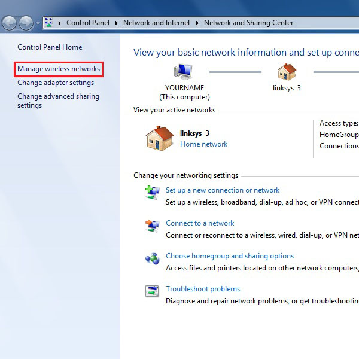Click the network icon in address bar
The image size is (359, 359).
[48, 23]
